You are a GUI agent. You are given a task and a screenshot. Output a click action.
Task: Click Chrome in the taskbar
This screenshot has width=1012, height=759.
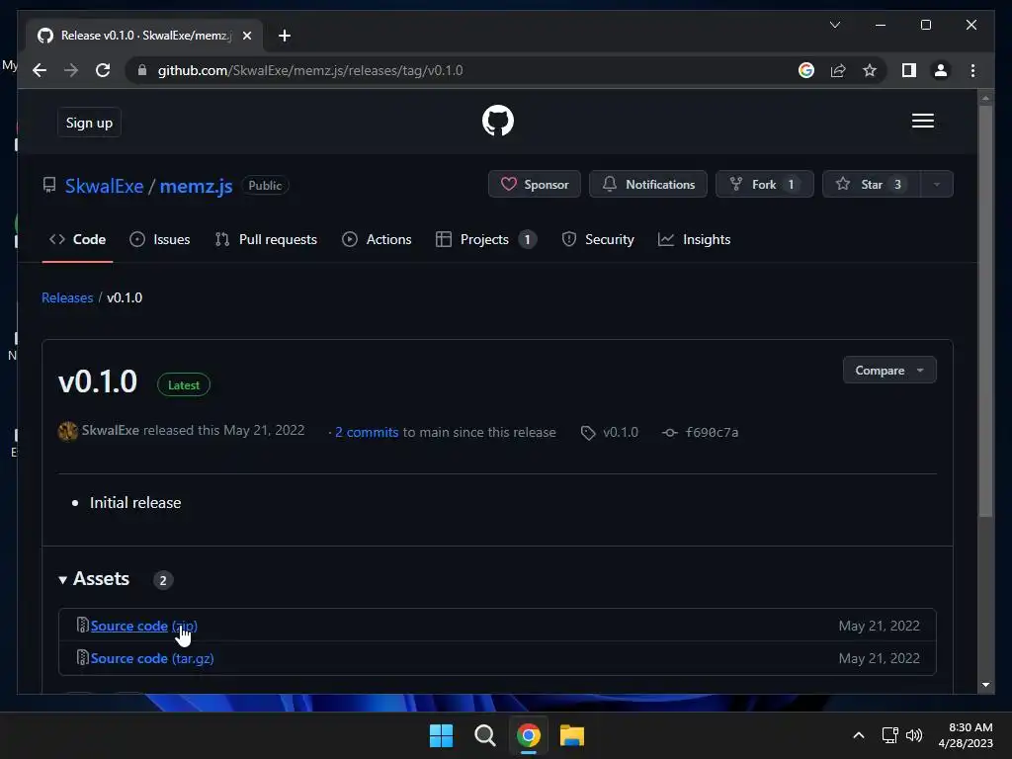[x=528, y=735]
